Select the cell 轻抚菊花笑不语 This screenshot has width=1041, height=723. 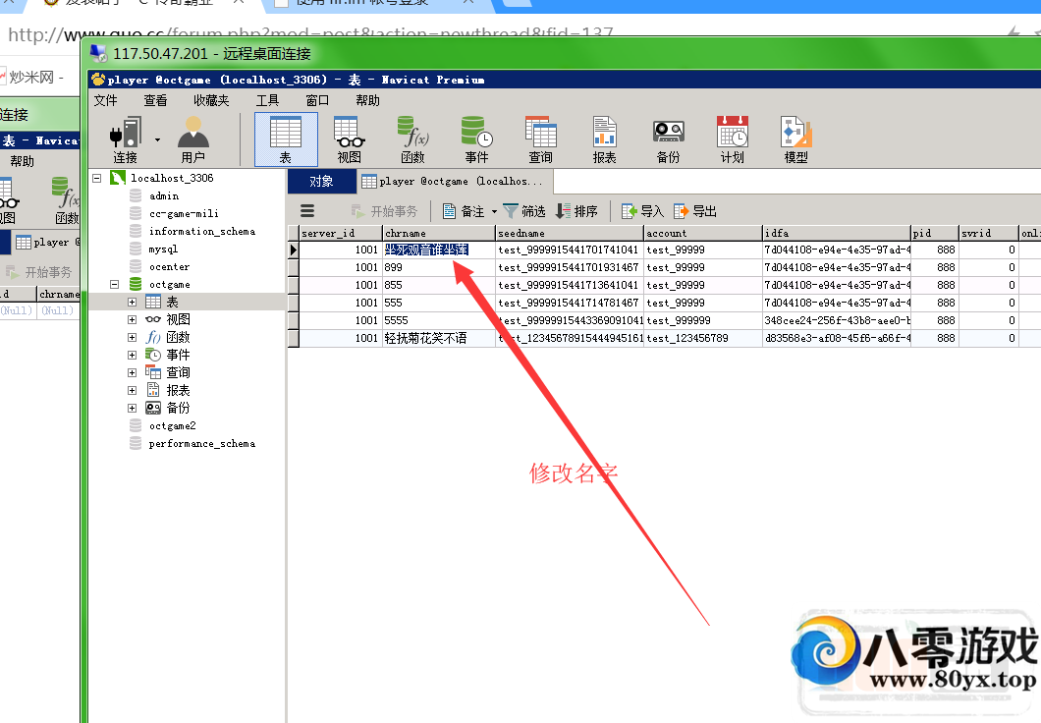coord(439,338)
